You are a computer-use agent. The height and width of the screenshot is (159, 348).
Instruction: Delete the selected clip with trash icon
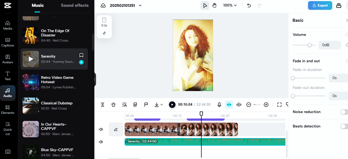pos(113,105)
